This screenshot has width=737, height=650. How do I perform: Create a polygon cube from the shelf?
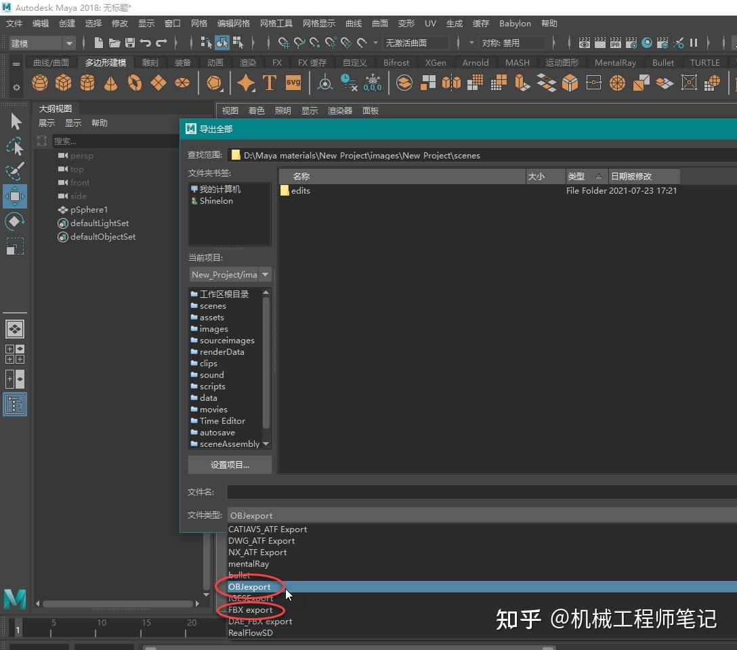pyautogui.click(x=64, y=83)
